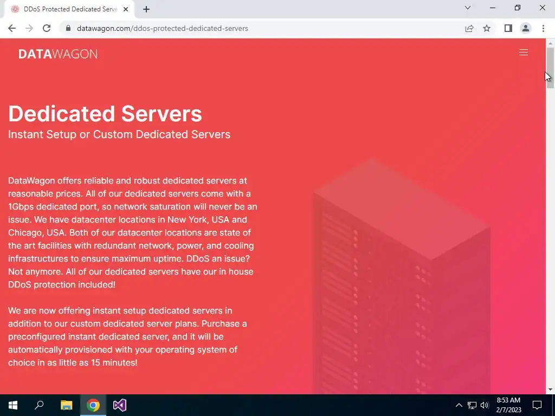Share this page via share icon

click(x=469, y=28)
